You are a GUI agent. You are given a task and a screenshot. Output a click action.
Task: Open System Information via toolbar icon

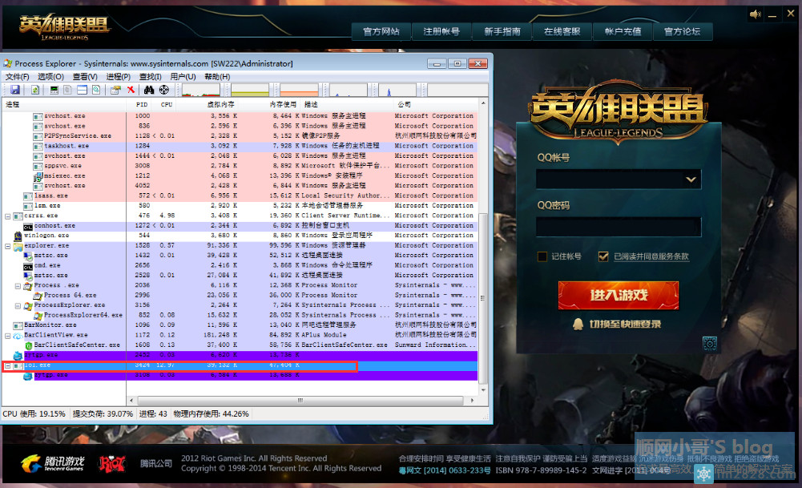click(54, 90)
